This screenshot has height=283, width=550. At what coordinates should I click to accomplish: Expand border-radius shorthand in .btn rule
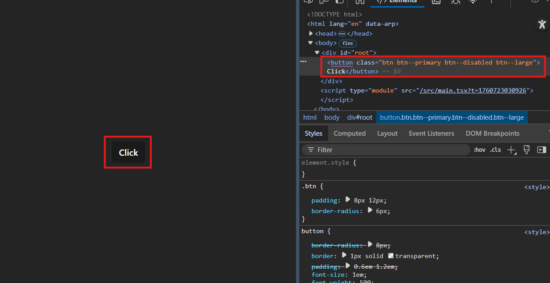[370, 210]
